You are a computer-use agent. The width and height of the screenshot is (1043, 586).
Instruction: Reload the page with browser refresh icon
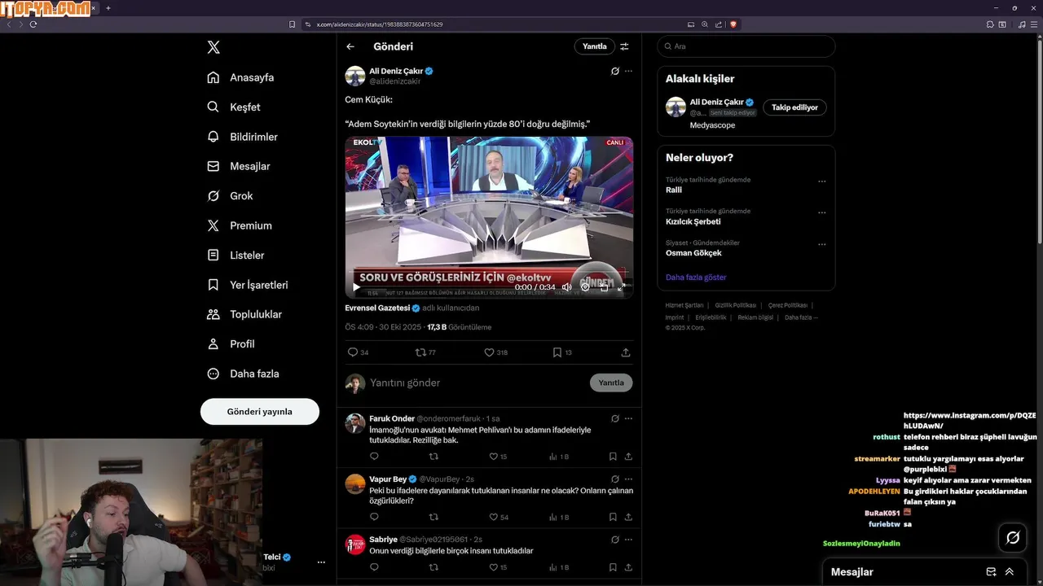33,24
